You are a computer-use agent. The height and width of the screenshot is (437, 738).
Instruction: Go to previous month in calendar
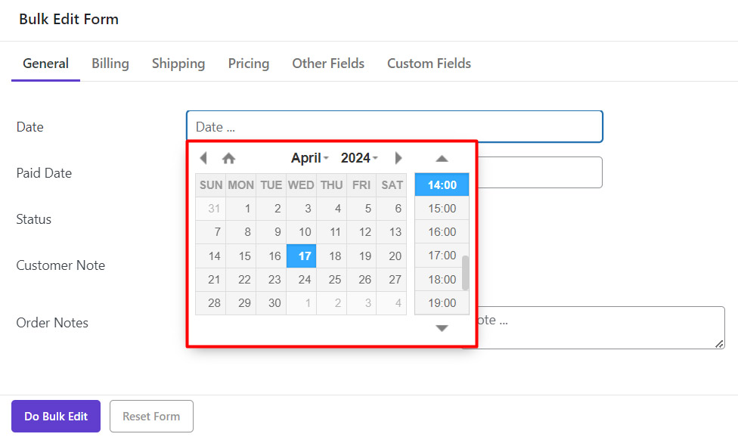coord(203,158)
